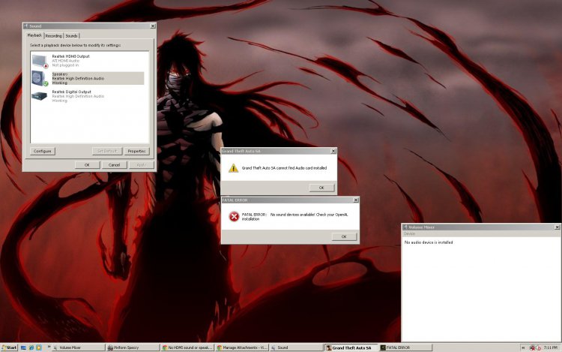Close the Sound dialog window
The height and width of the screenshot is (352, 562).
tap(153, 26)
